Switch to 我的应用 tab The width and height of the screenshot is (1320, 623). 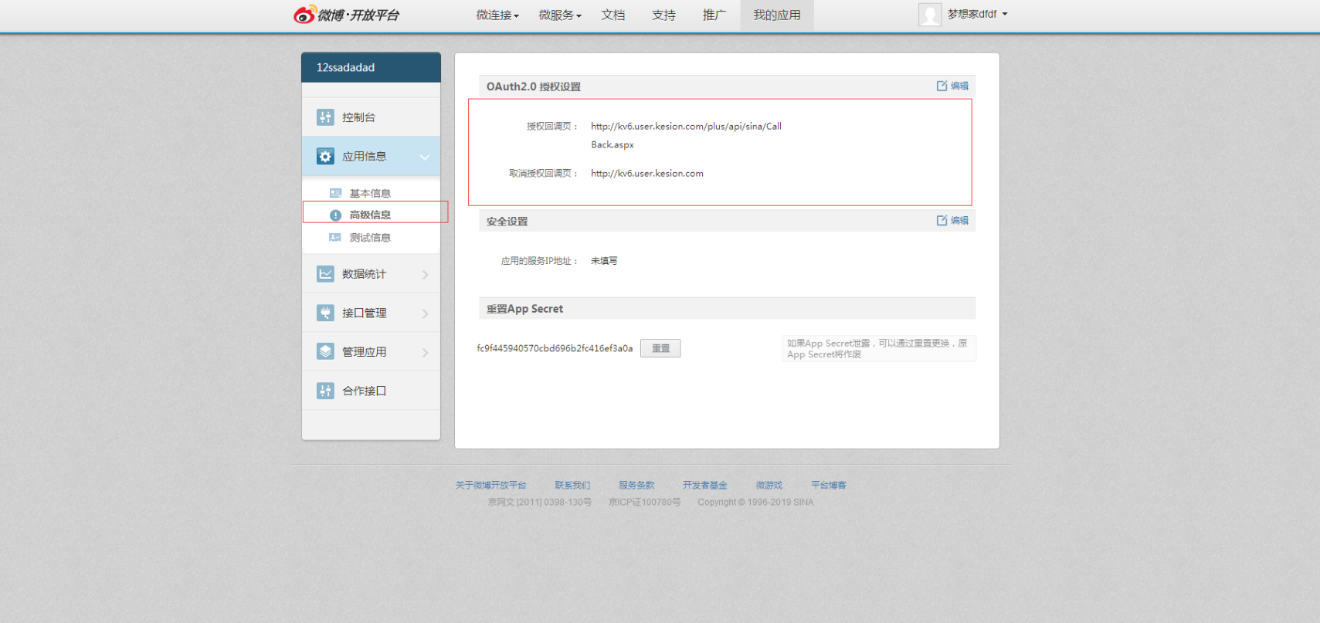777,15
